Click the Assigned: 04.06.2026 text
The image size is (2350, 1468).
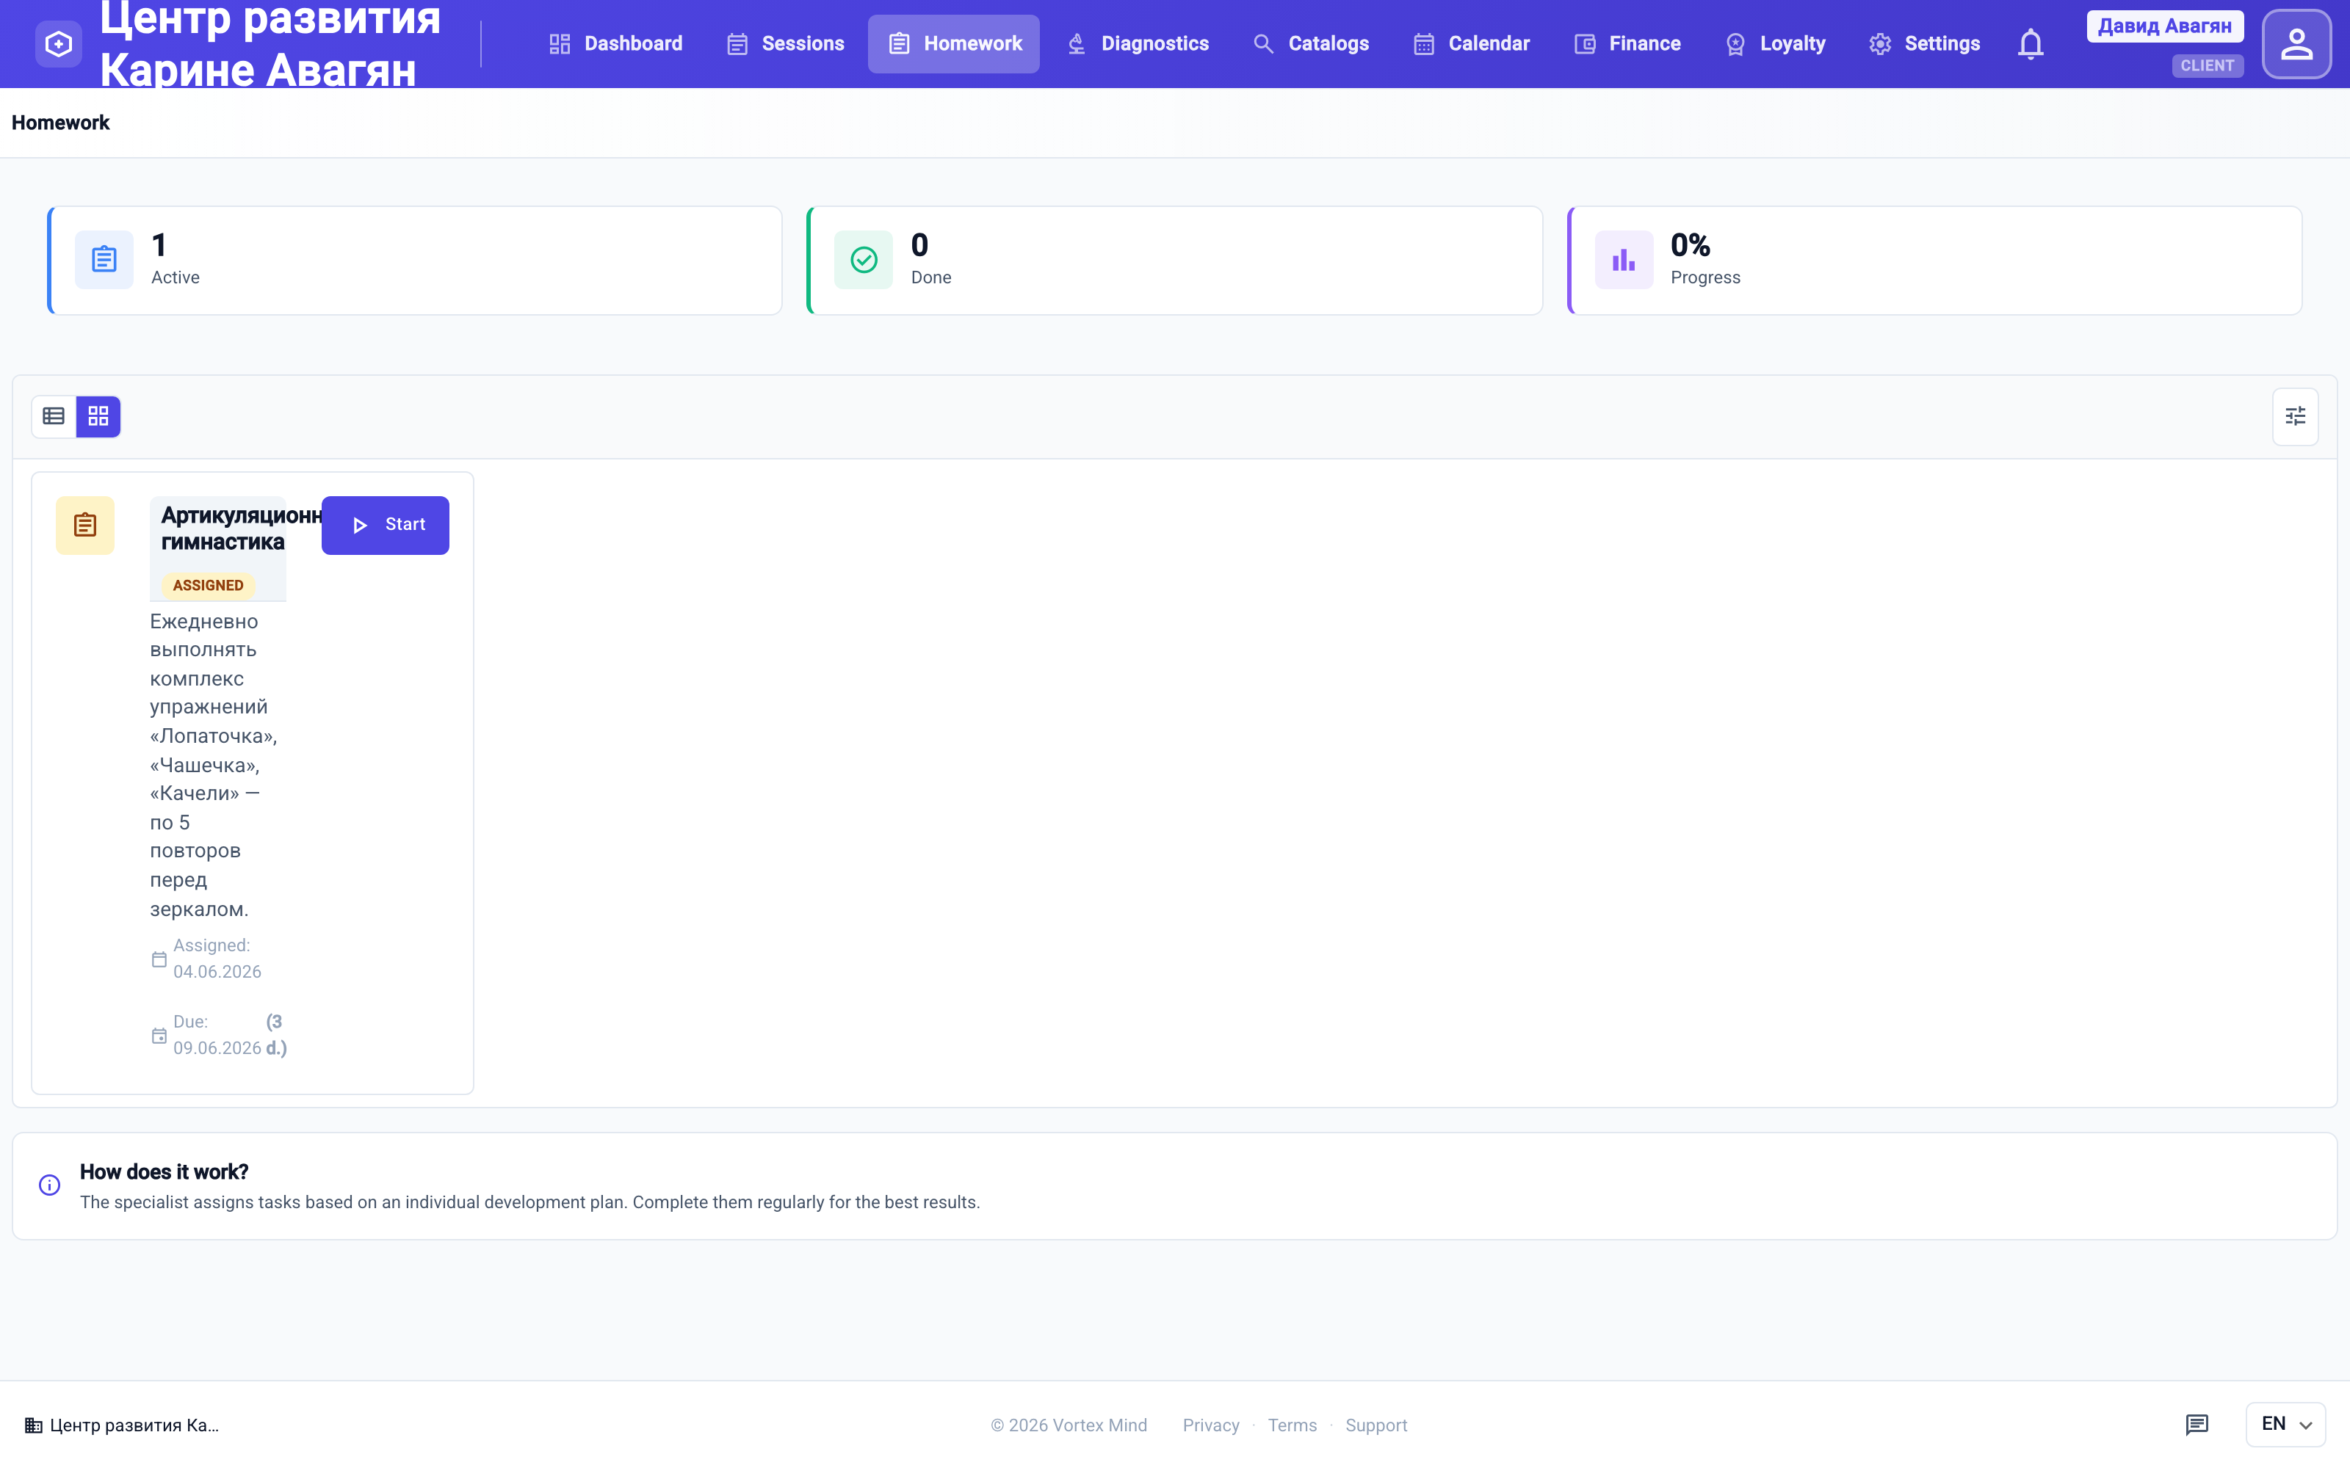[x=217, y=959]
